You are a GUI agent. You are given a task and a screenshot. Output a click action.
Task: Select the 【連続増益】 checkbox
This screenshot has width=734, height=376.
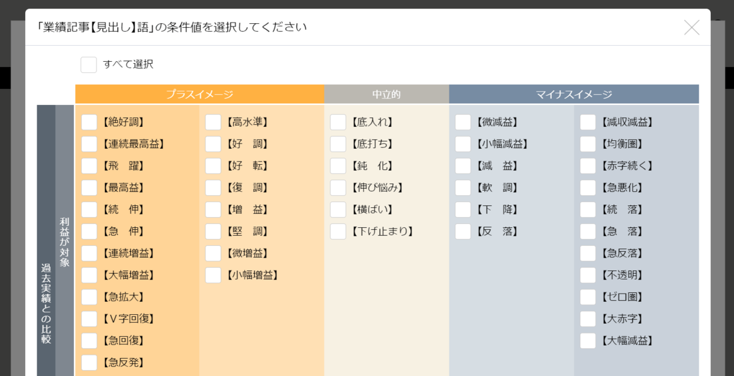click(x=89, y=253)
